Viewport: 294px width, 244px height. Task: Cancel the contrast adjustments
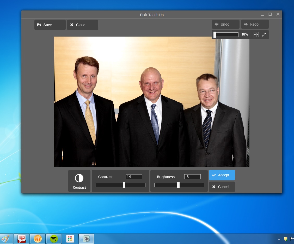click(222, 187)
